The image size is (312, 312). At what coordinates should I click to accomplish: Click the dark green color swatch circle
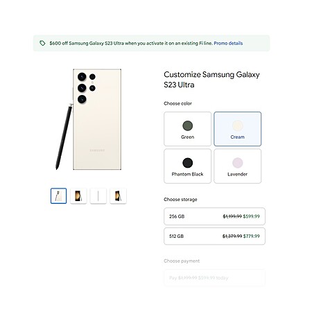point(187,125)
